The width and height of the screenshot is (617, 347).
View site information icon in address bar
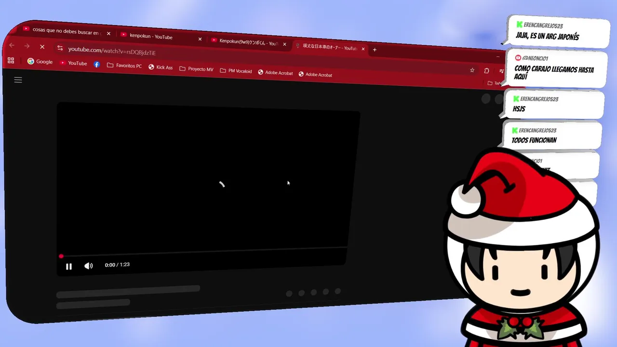[60, 48]
